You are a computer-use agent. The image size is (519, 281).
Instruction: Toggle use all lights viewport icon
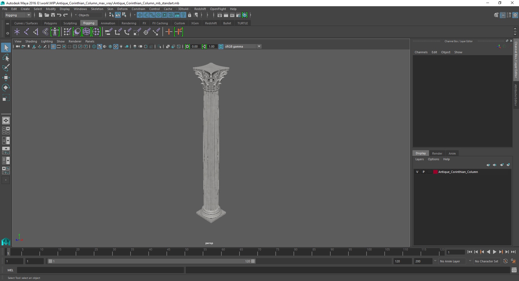click(x=121, y=46)
